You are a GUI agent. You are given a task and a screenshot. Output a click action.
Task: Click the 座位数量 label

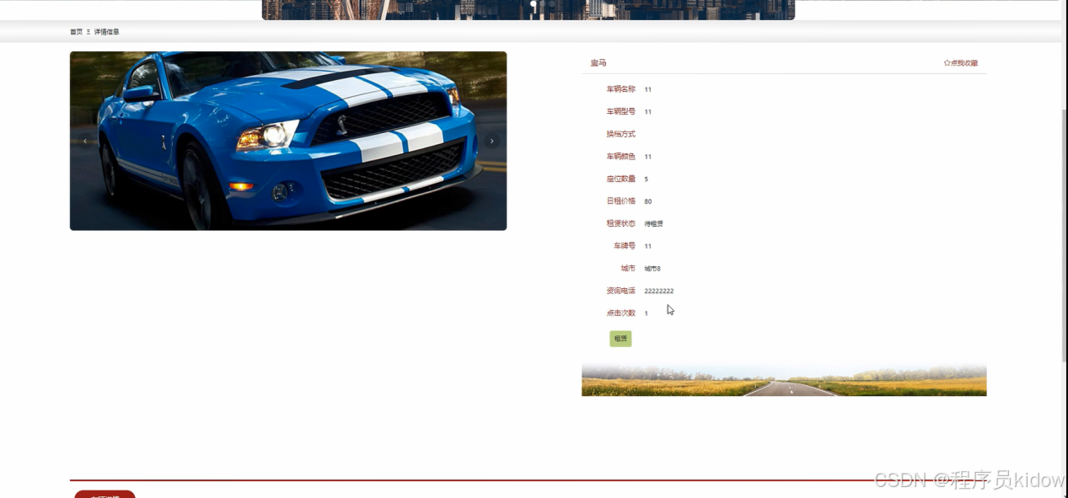coord(620,179)
